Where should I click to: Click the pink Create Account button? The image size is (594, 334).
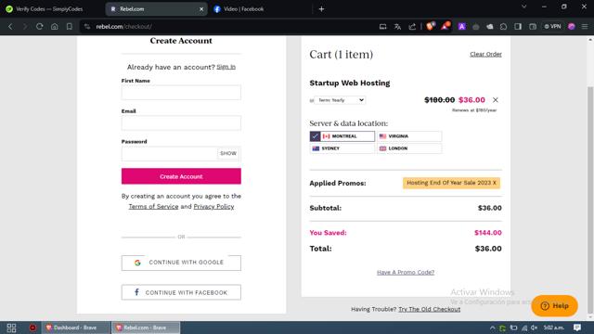tap(181, 176)
